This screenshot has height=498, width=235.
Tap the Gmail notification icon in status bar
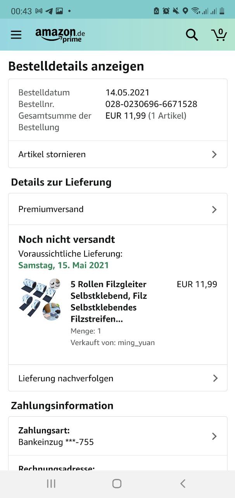(x=39, y=11)
